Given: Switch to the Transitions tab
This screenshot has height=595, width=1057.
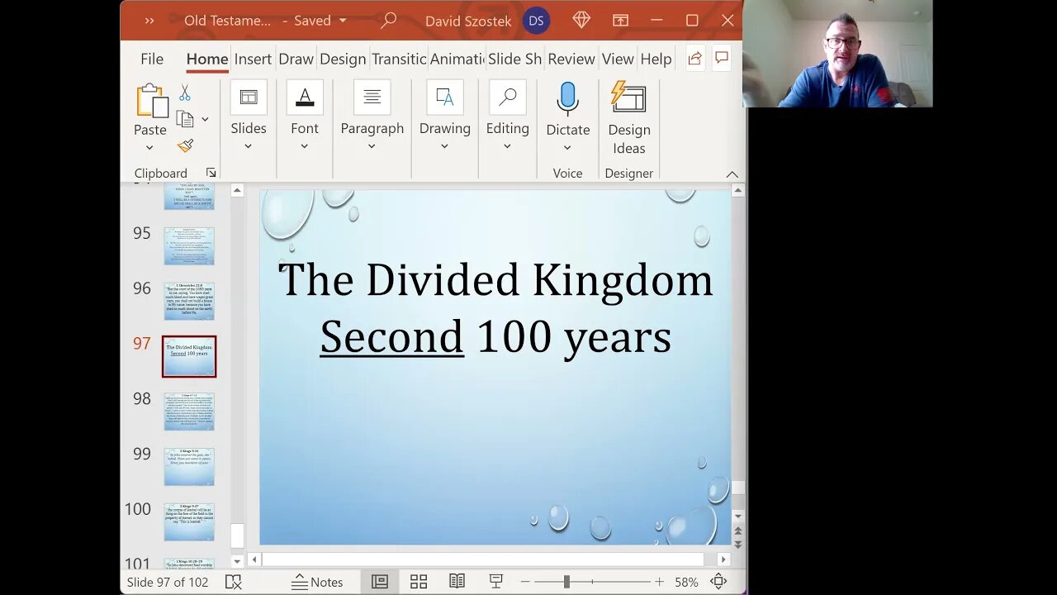Looking at the screenshot, I should (x=399, y=59).
